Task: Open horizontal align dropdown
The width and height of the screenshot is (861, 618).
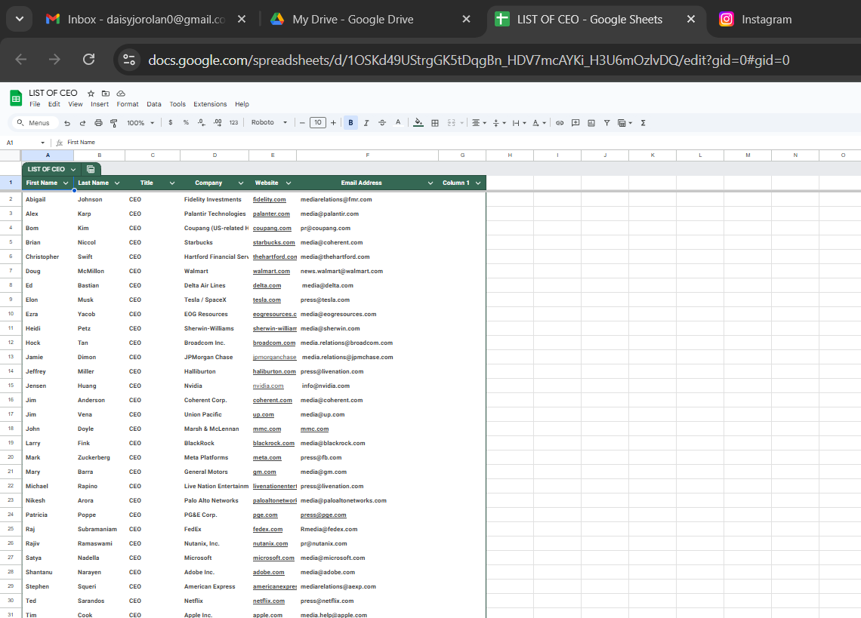Action: pyautogui.click(x=480, y=123)
